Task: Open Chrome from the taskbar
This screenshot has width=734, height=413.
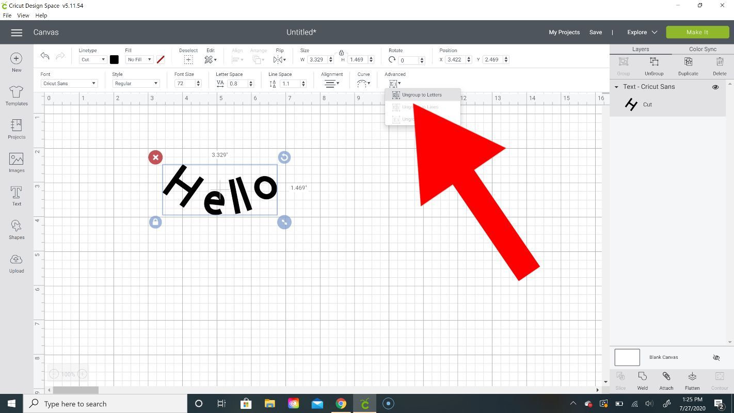Action: pos(341,404)
